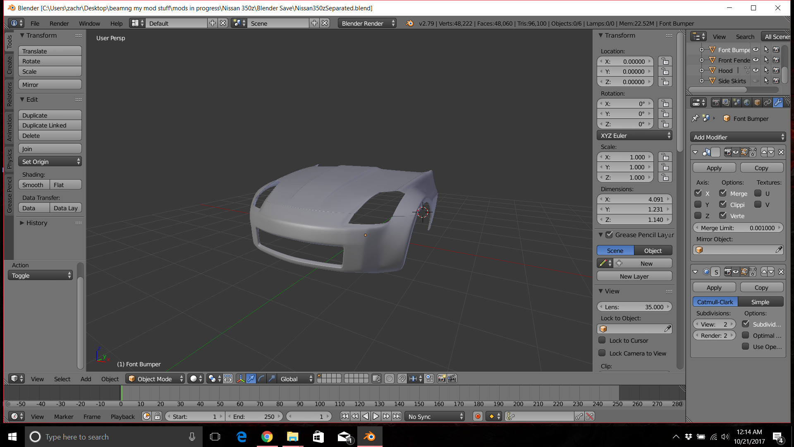The height and width of the screenshot is (447, 794).
Task: Click the timeline record (auto-keyframe) button
Action: (478, 416)
